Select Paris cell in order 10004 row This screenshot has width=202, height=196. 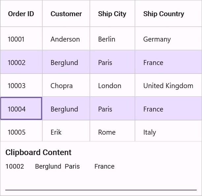coord(112,109)
